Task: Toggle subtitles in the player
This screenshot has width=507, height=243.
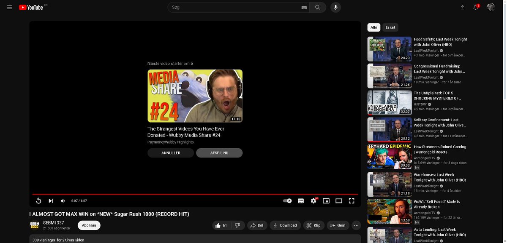Action: pyautogui.click(x=301, y=201)
